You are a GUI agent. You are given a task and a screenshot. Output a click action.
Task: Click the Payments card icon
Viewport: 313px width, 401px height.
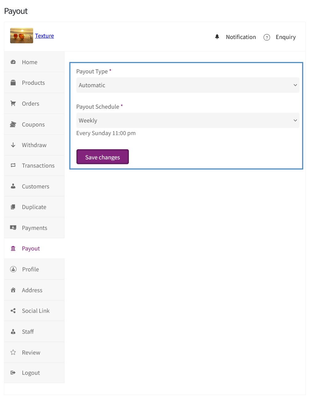[x=13, y=228]
